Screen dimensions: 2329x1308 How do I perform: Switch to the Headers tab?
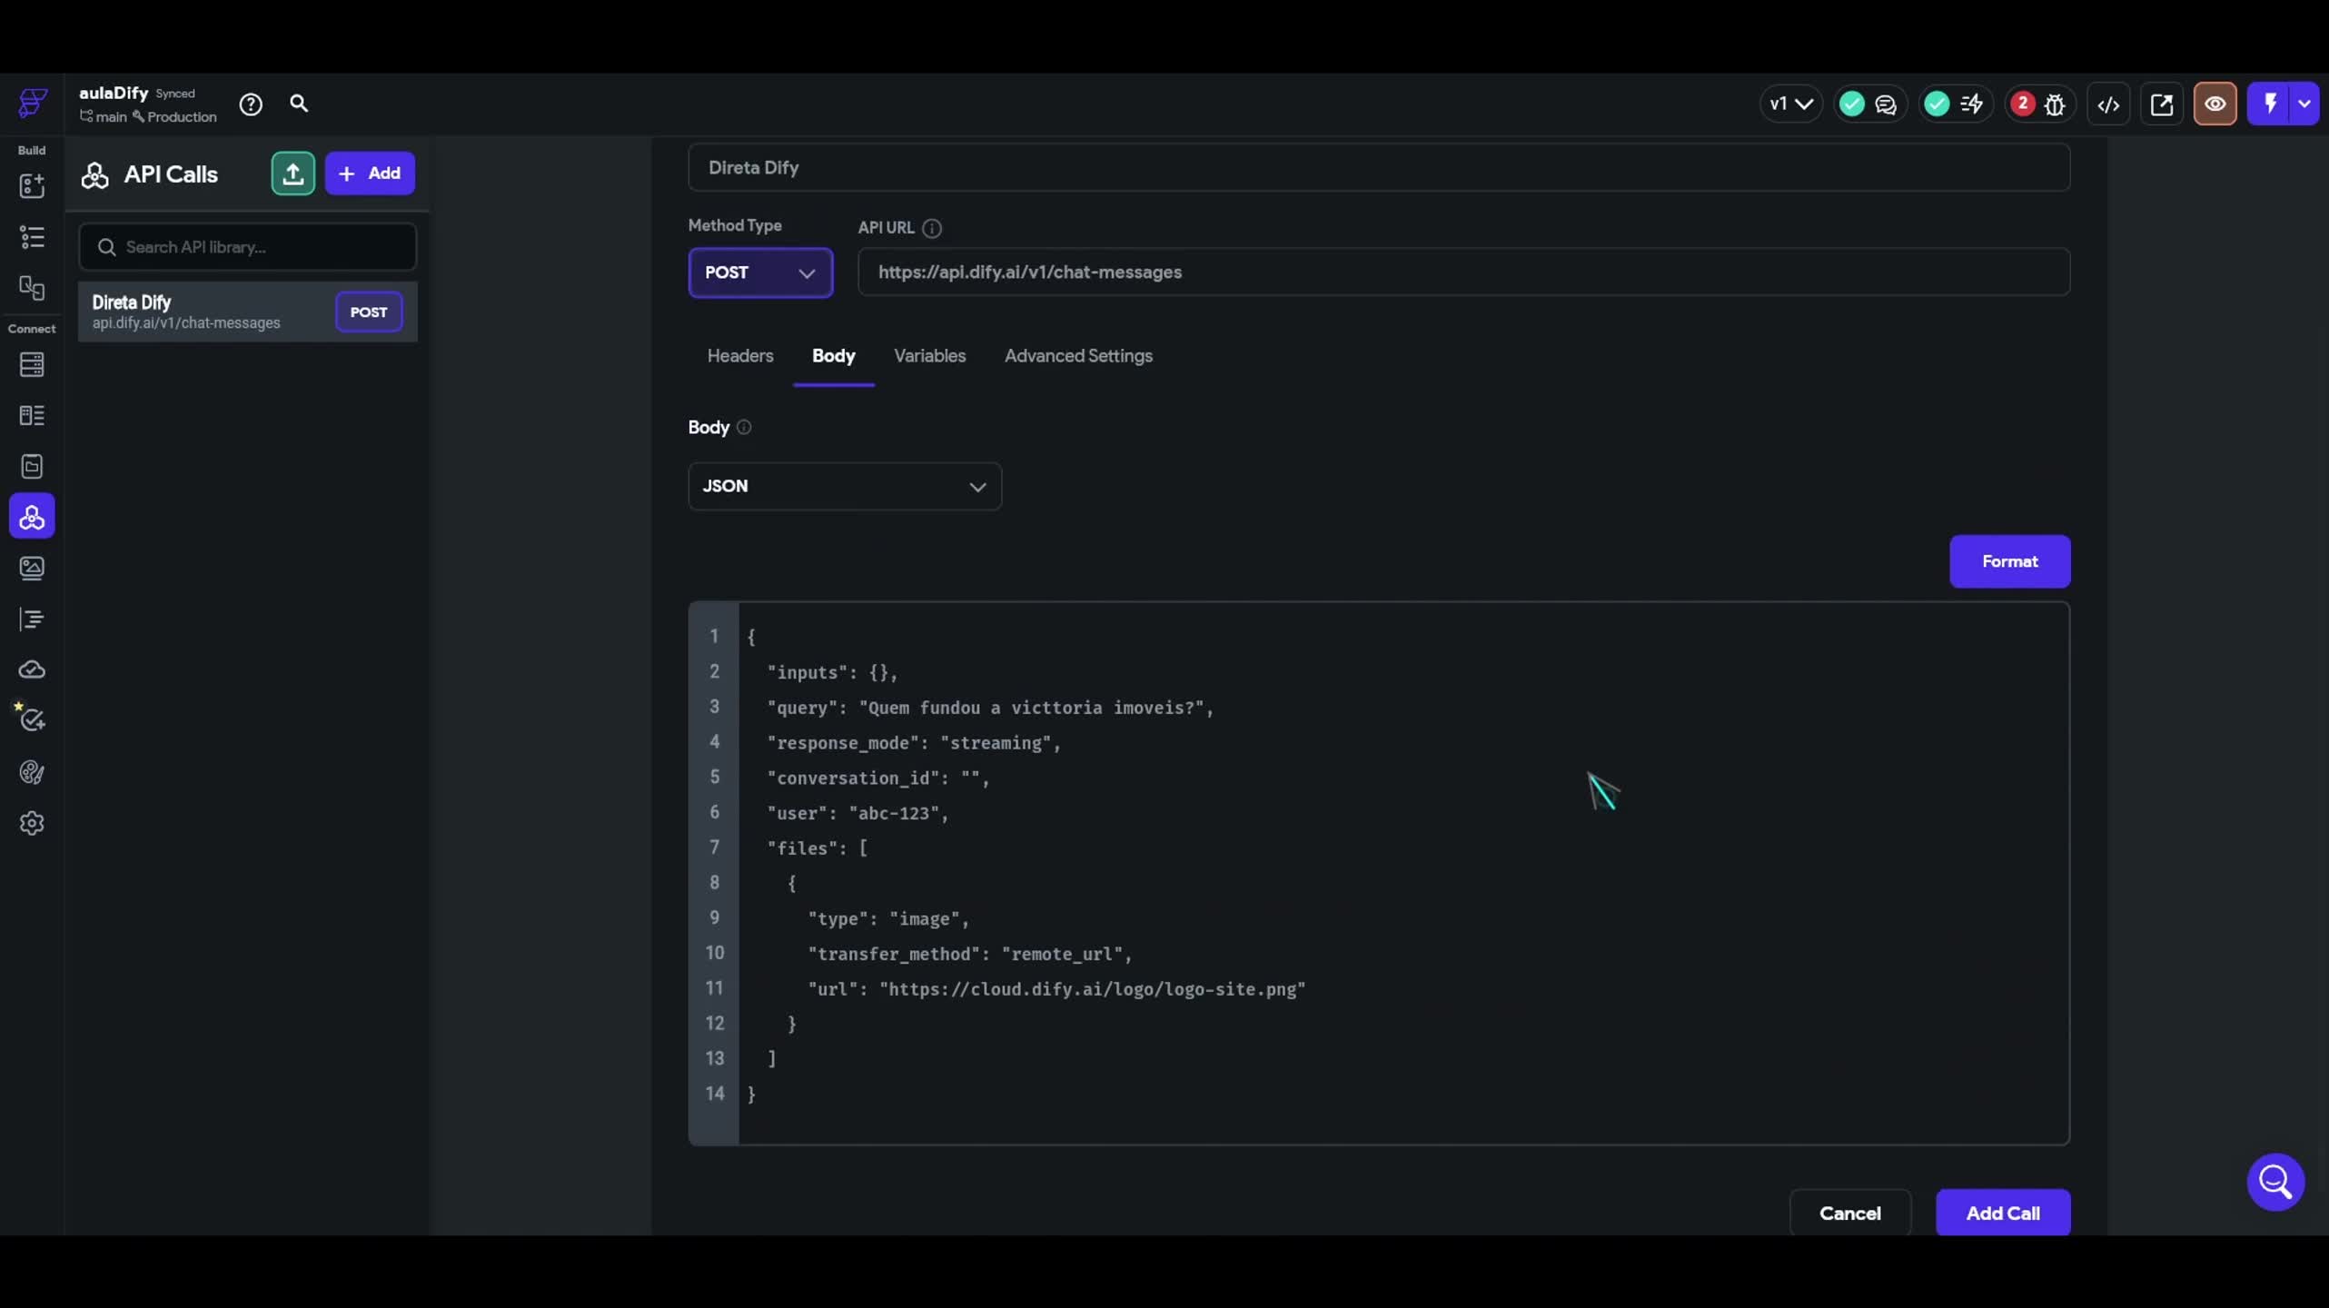point(739,356)
